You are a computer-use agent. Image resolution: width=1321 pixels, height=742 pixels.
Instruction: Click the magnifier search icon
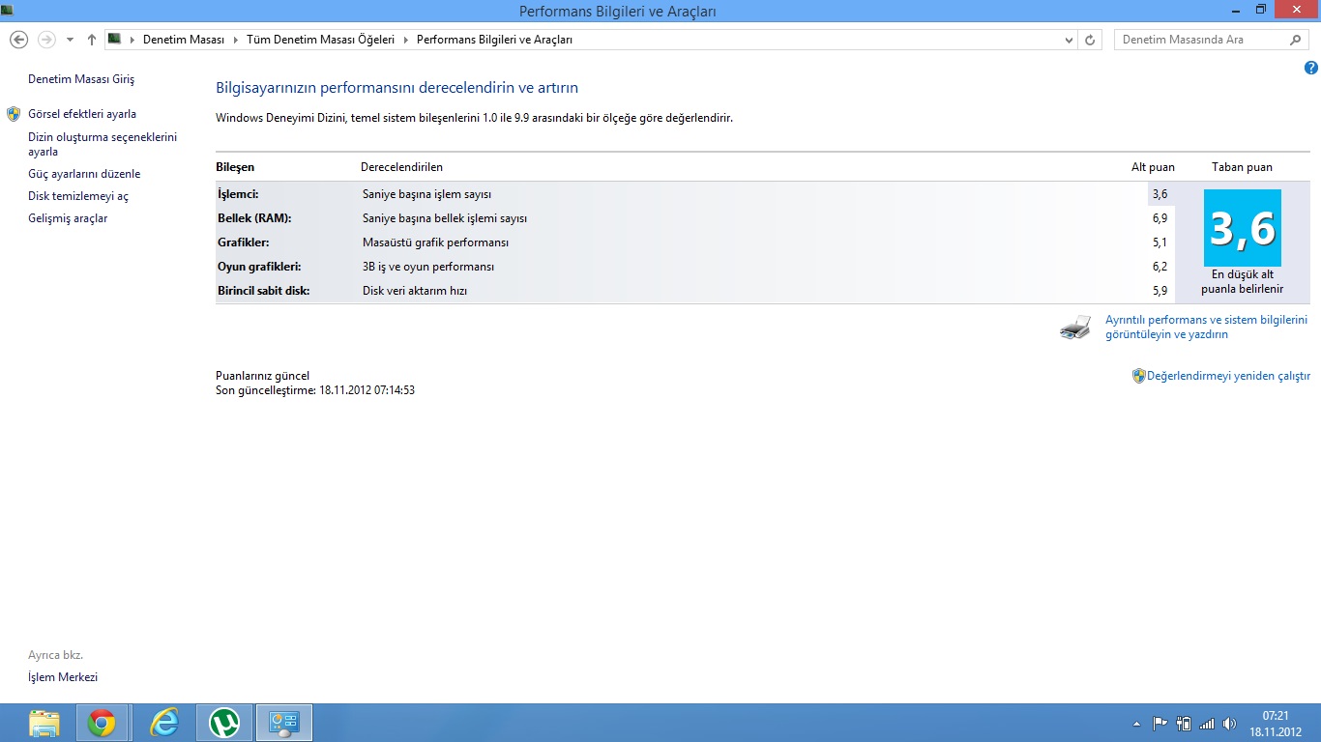[x=1297, y=40]
